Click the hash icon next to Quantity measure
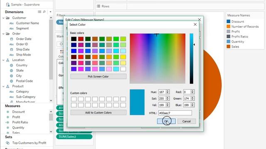Image resolution: width=266 pixels, height=149 pixels. (8, 128)
